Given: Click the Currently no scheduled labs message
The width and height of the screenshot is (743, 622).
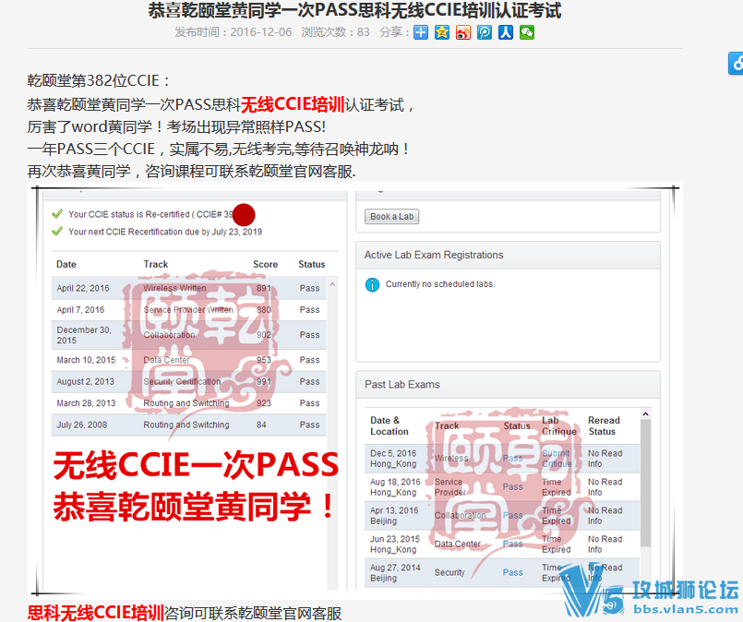Looking at the screenshot, I should point(440,284).
